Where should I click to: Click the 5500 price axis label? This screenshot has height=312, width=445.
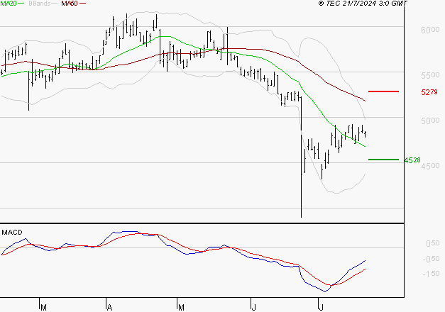430,75
